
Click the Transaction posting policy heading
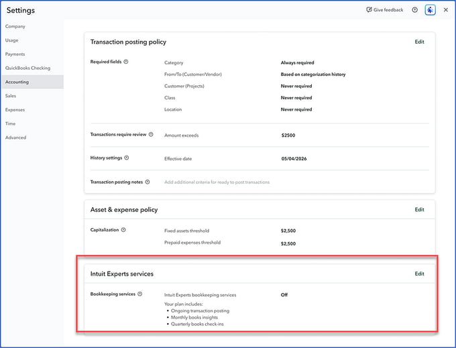[x=128, y=42]
